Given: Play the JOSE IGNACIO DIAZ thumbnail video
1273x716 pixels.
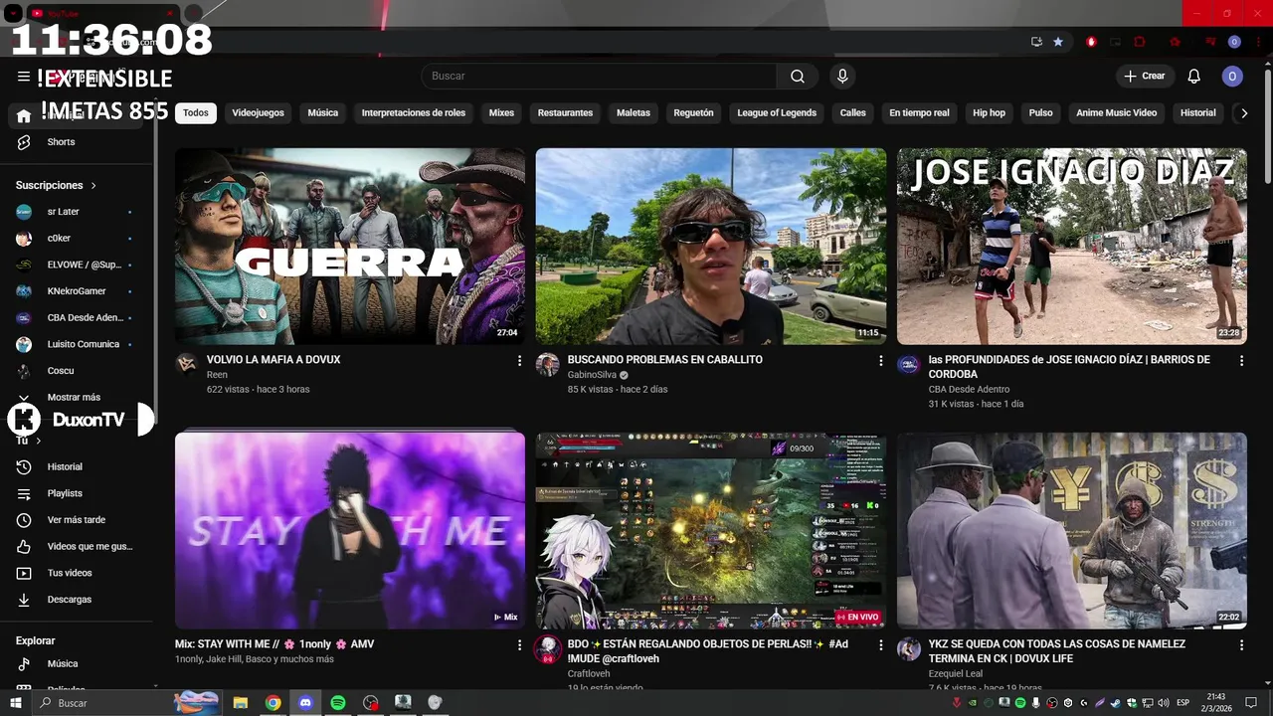Looking at the screenshot, I should click(1071, 246).
